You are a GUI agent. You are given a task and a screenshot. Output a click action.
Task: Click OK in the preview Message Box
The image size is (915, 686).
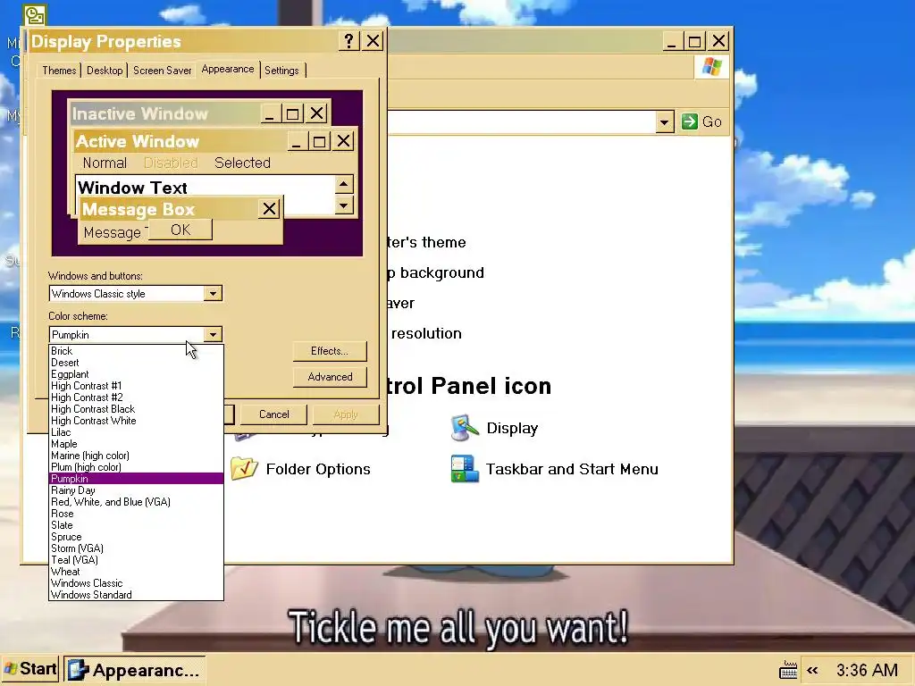click(180, 230)
